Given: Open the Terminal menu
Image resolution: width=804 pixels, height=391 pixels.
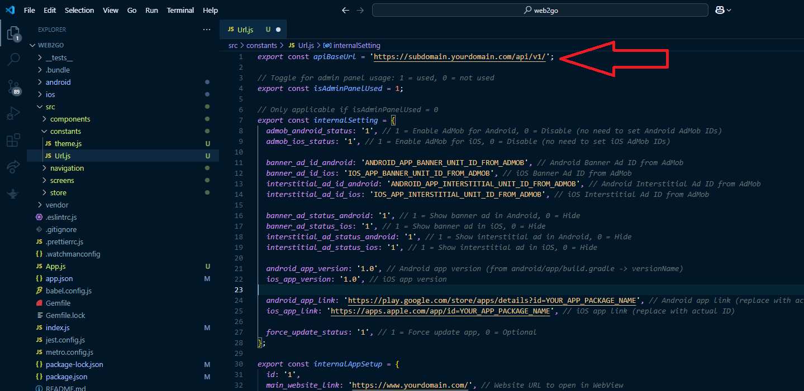Looking at the screenshot, I should [180, 10].
